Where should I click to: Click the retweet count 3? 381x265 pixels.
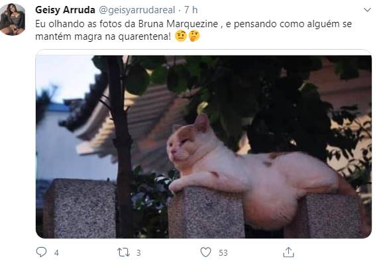point(138,253)
